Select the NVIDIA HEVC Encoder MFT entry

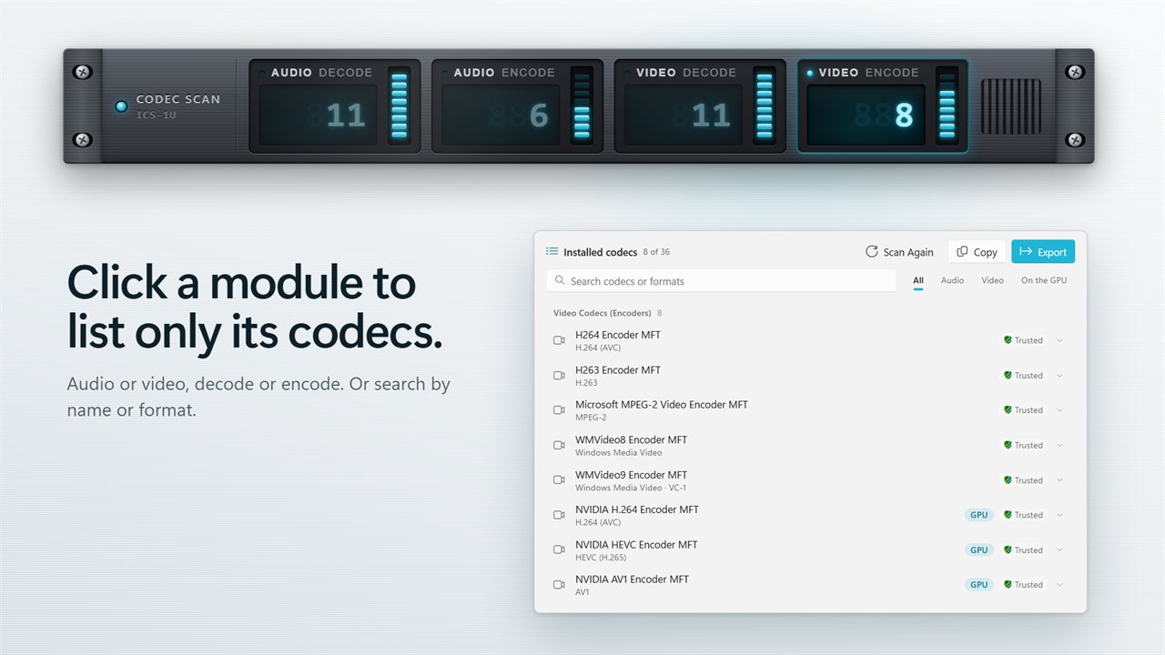[x=810, y=549]
